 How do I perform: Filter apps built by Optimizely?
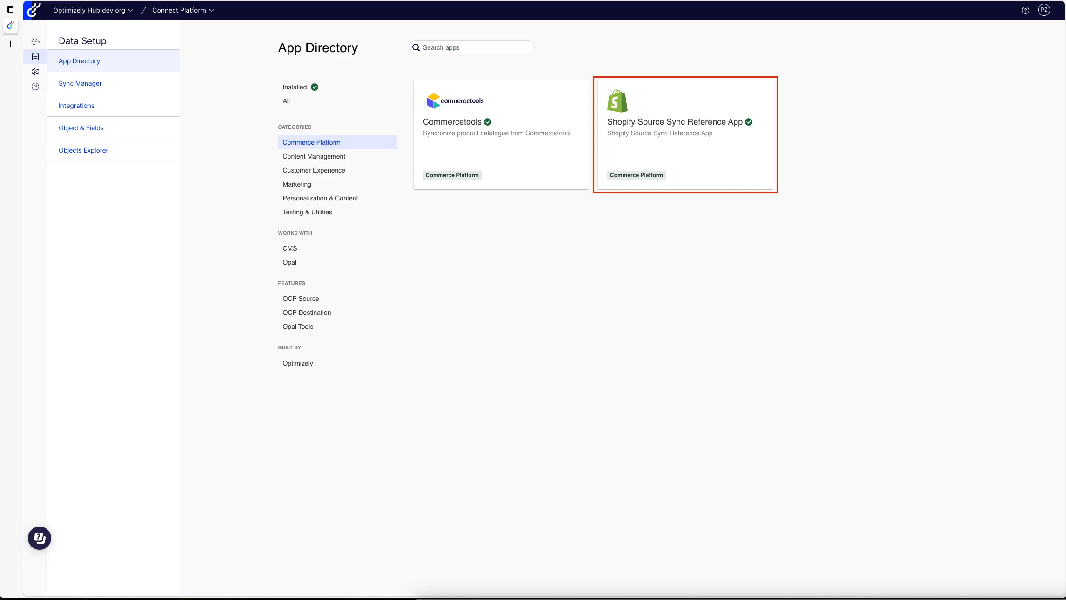[x=298, y=363]
